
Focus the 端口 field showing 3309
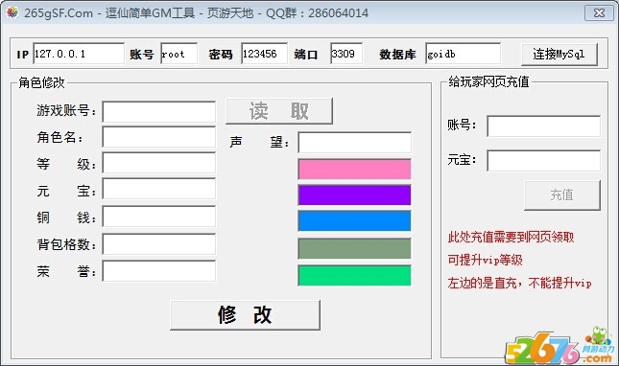click(x=346, y=54)
